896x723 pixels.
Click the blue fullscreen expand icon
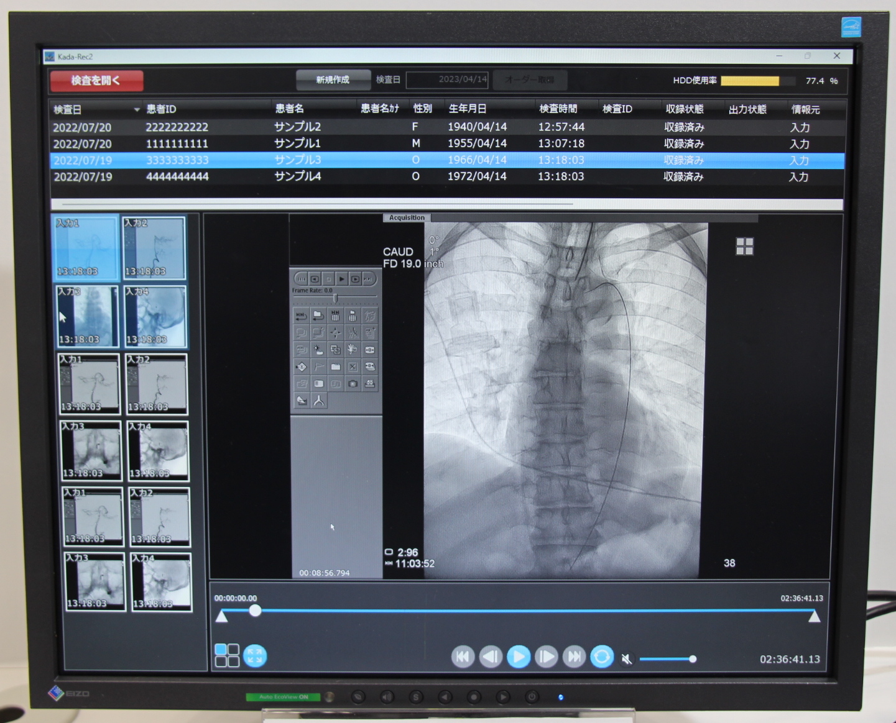point(254,656)
